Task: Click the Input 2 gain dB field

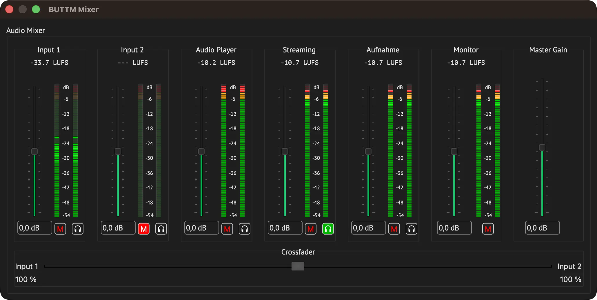Action: pos(118,228)
